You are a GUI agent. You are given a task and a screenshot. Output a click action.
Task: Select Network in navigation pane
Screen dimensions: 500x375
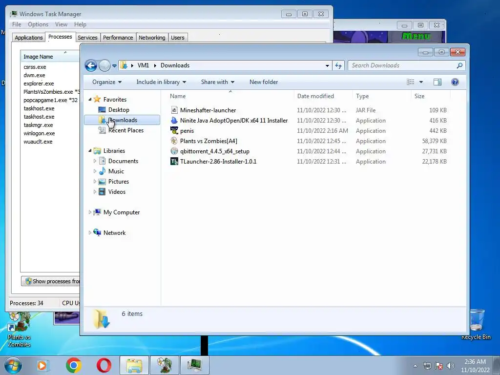pyautogui.click(x=114, y=233)
